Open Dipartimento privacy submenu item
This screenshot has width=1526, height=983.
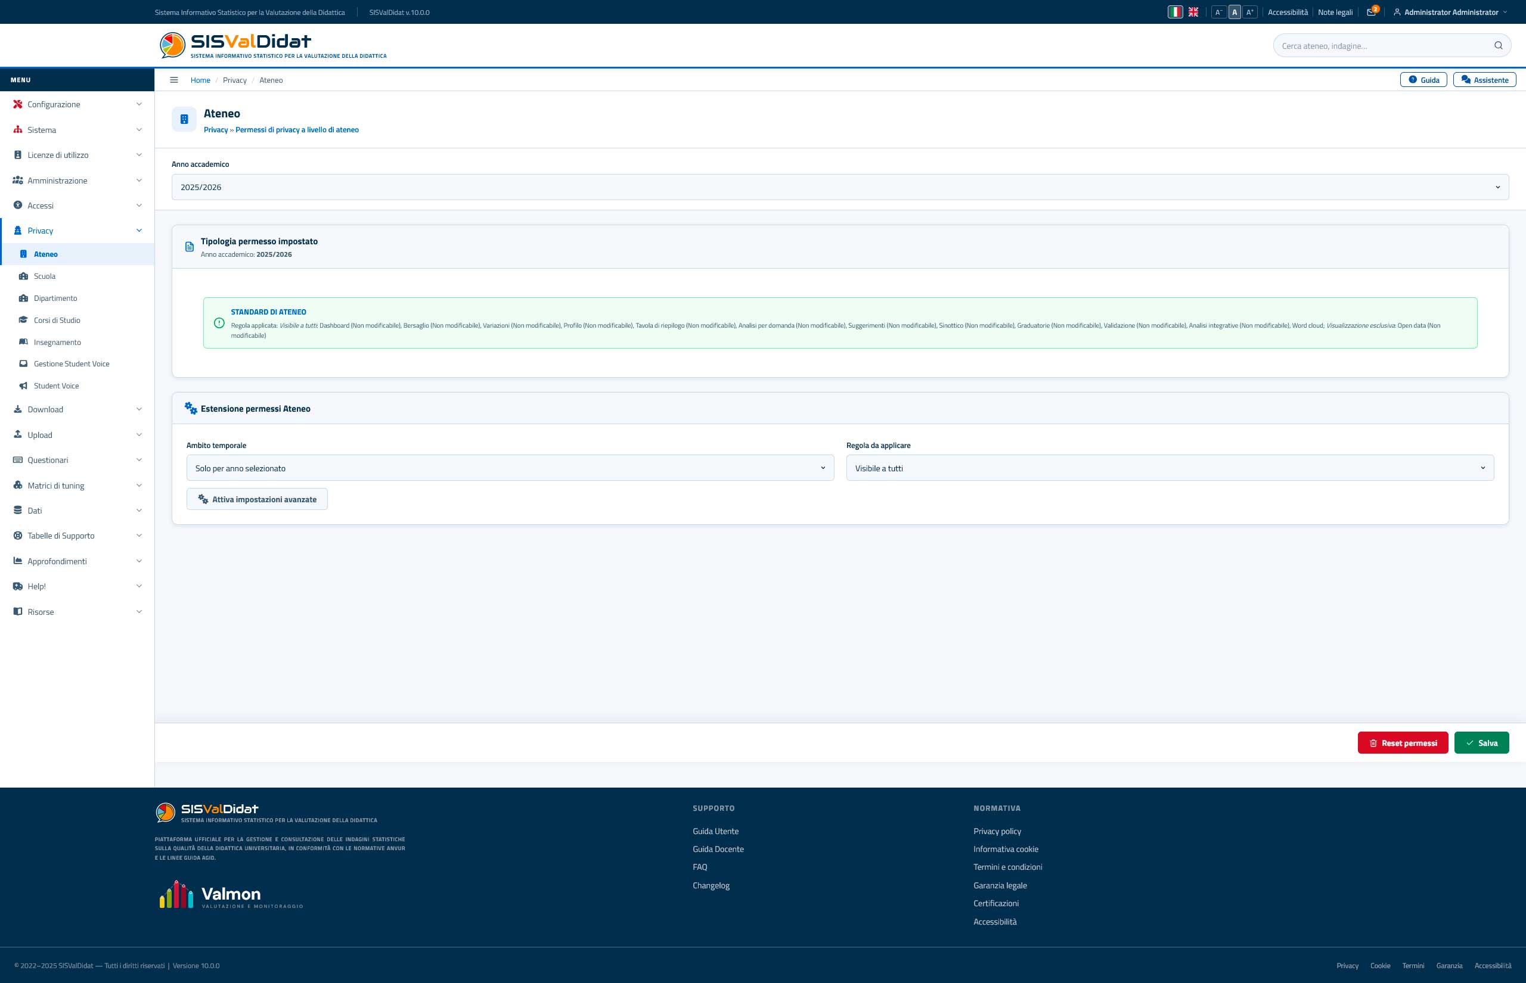point(77,298)
